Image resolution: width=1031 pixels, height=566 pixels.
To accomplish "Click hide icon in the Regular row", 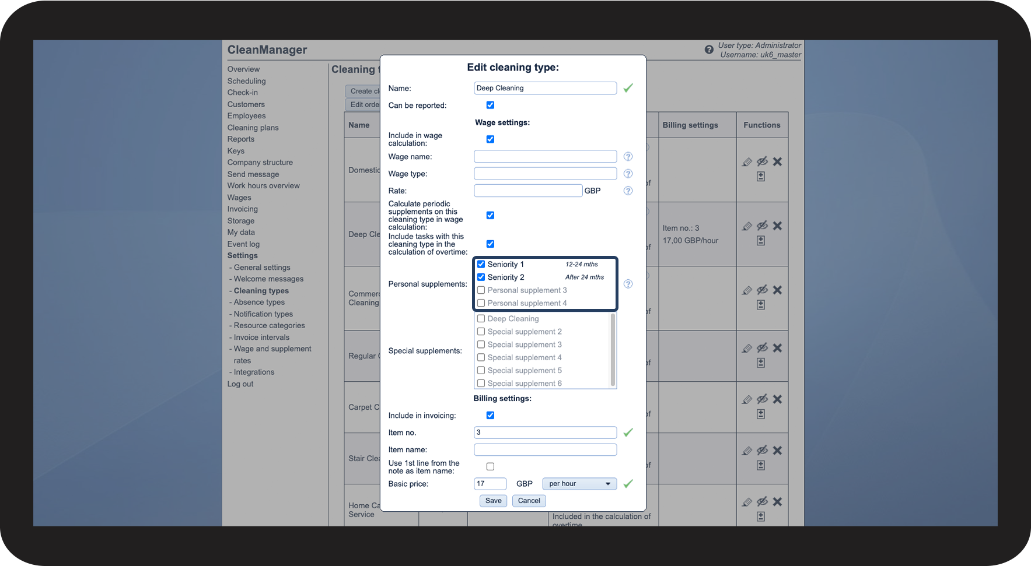I will 762,348.
